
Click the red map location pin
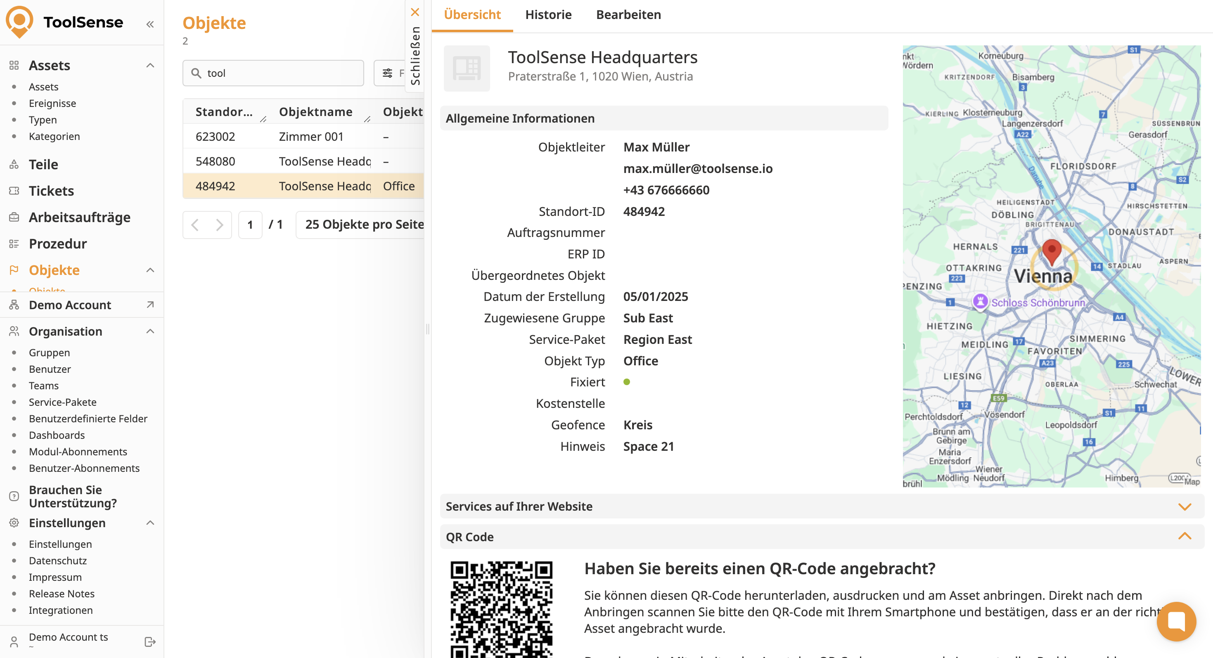tap(1052, 251)
